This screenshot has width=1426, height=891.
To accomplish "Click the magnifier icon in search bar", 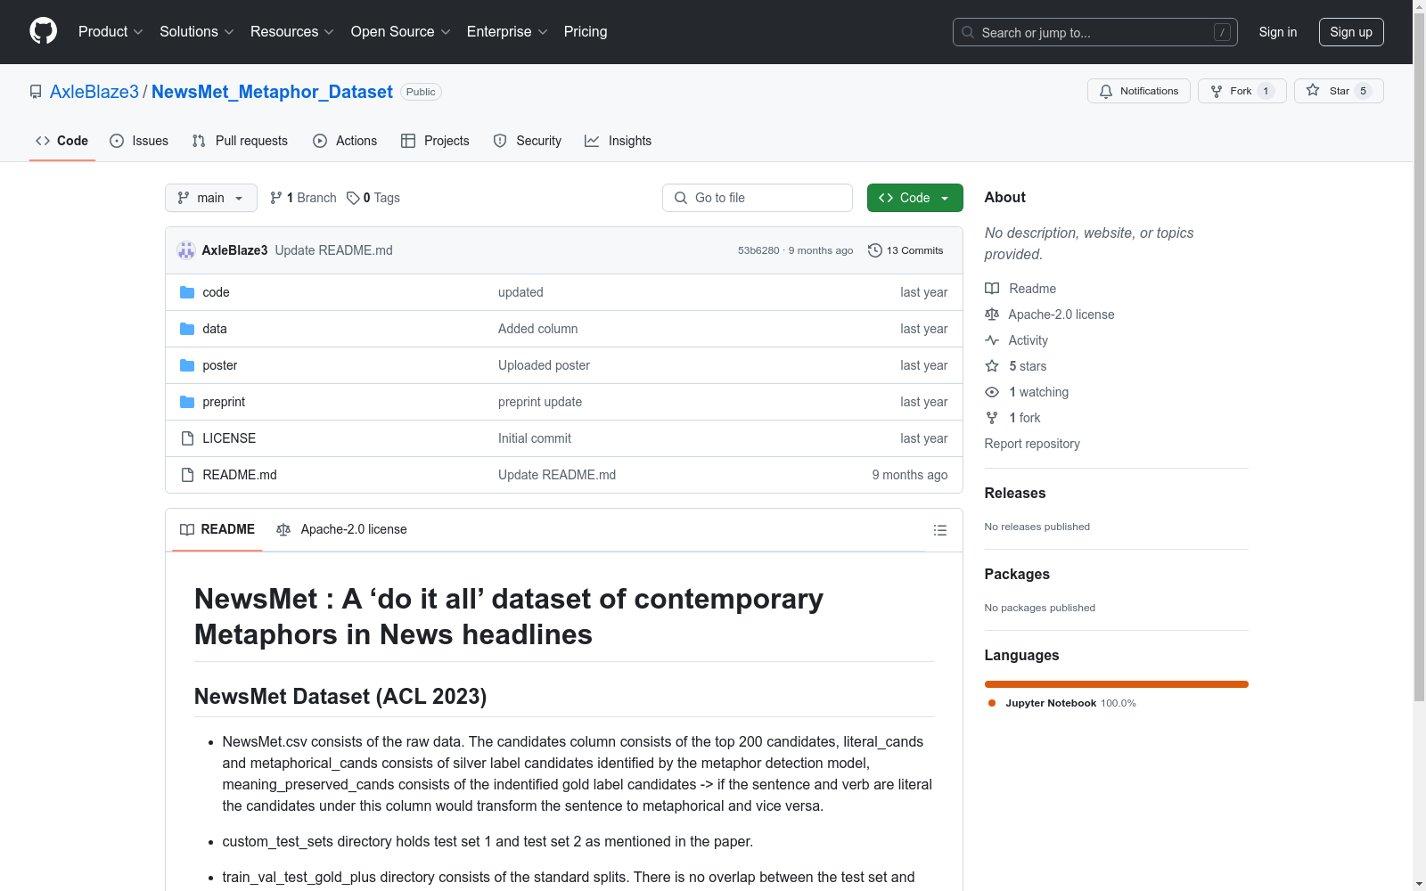I will (x=968, y=32).
